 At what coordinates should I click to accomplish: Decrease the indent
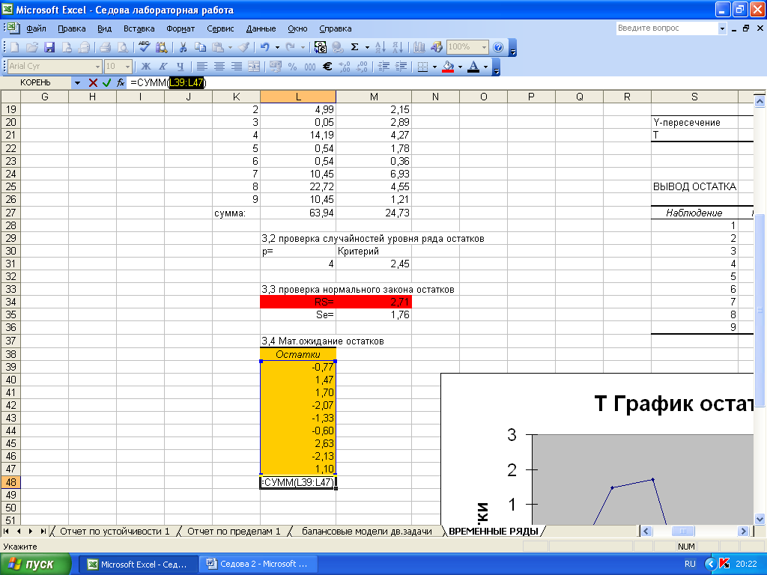384,67
